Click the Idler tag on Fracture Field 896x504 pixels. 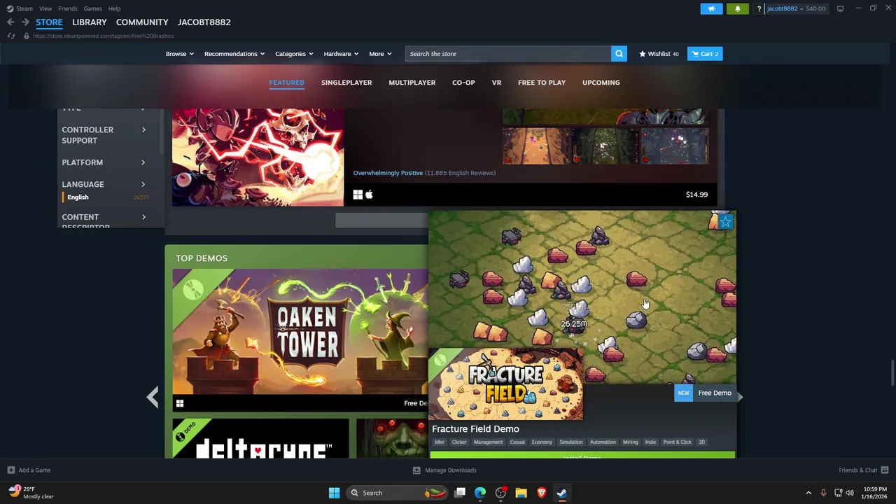440,442
